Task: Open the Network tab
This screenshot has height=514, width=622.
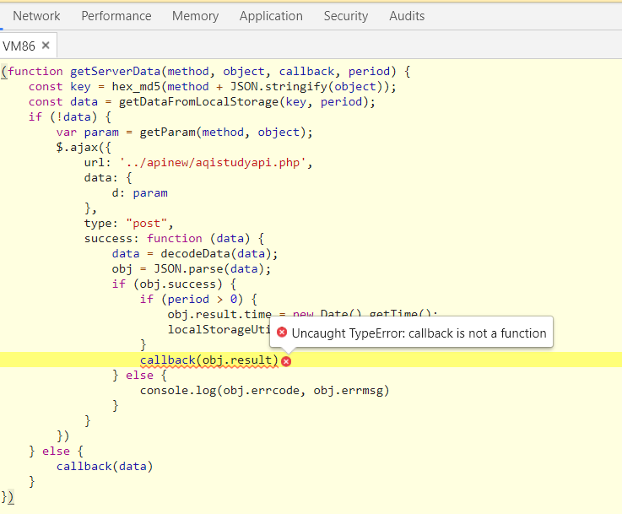Action: [36, 16]
